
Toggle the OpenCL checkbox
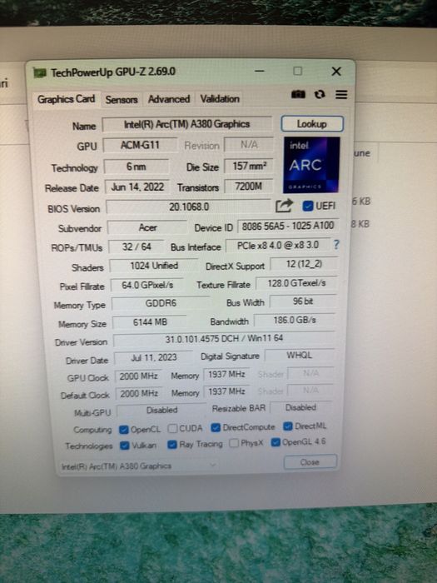pos(124,430)
